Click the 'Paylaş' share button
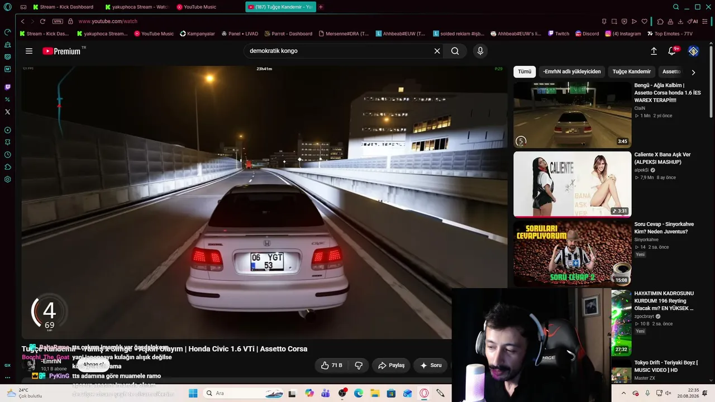The height and width of the screenshot is (402, 715). 392,365
